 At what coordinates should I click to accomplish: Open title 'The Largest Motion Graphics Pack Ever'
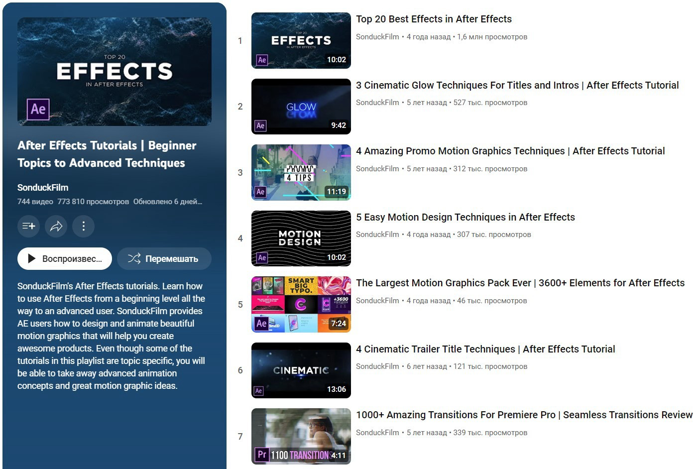coord(520,283)
